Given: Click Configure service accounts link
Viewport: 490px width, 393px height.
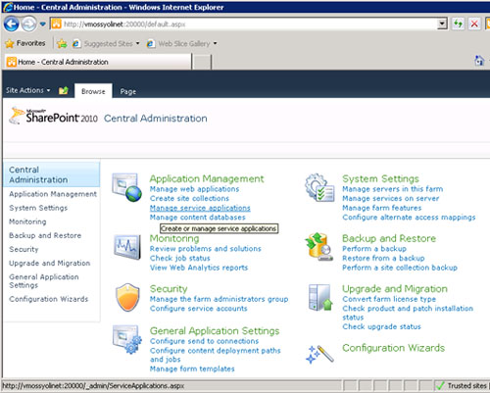Looking at the screenshot, I should 199,309.
